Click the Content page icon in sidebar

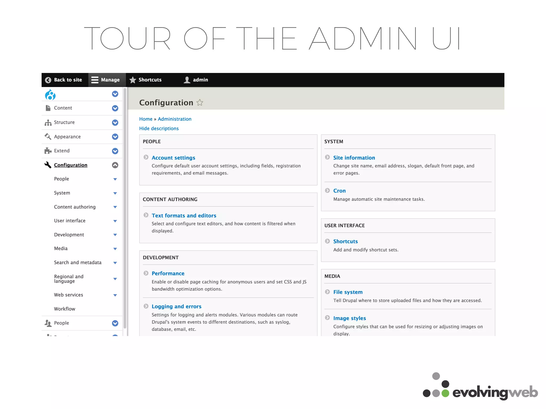pyautogui.click(x=48, y=108)
